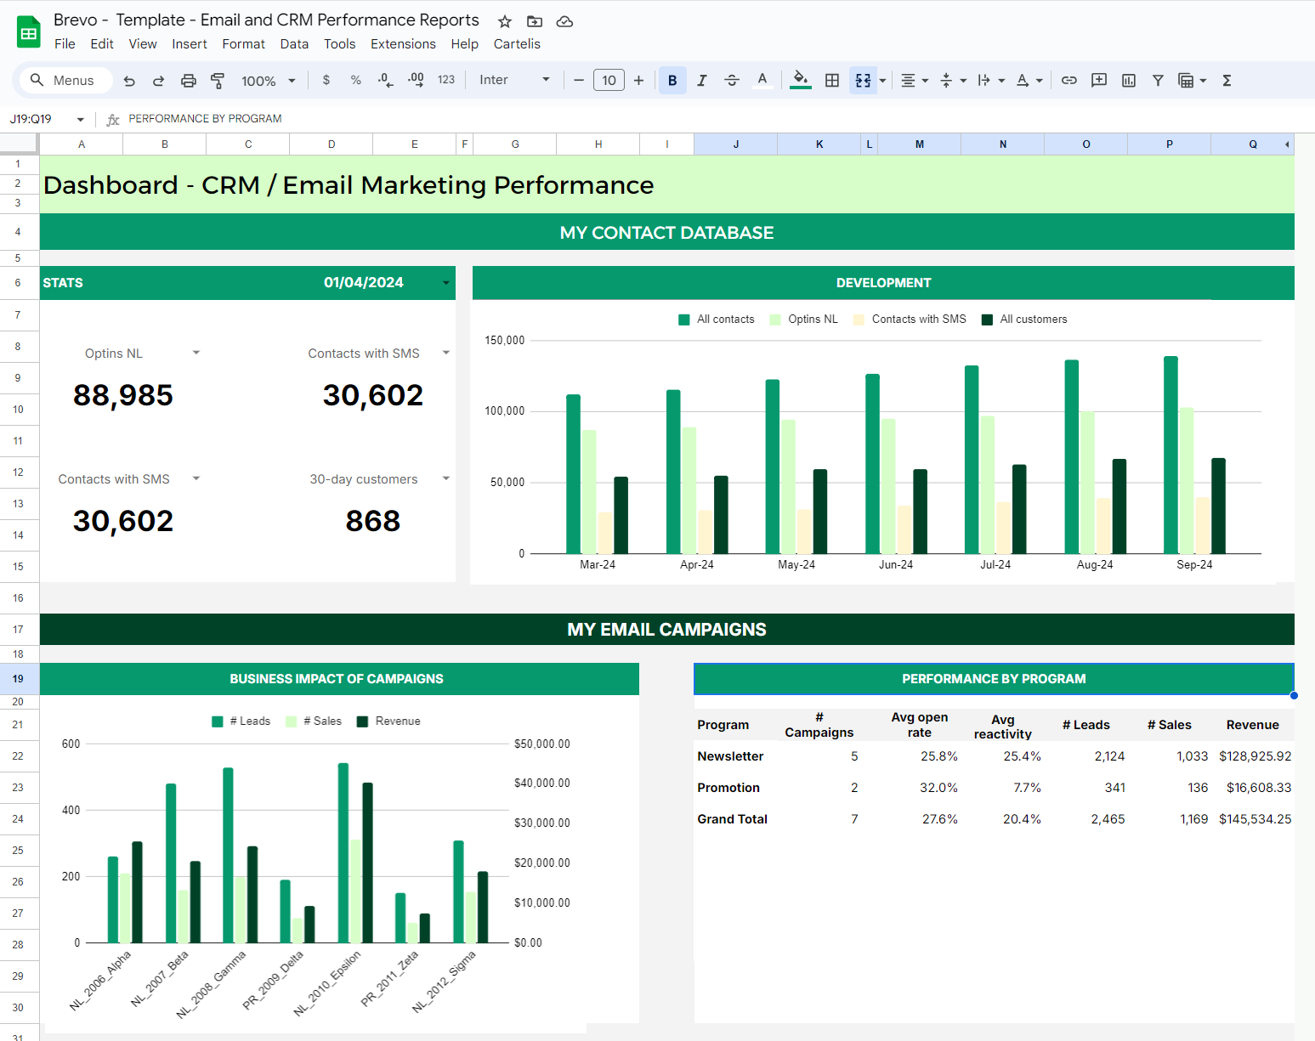This screenshot has width=1315, height=1041.
Task: Click the Menus search box
Action: [x=66, y=80]
